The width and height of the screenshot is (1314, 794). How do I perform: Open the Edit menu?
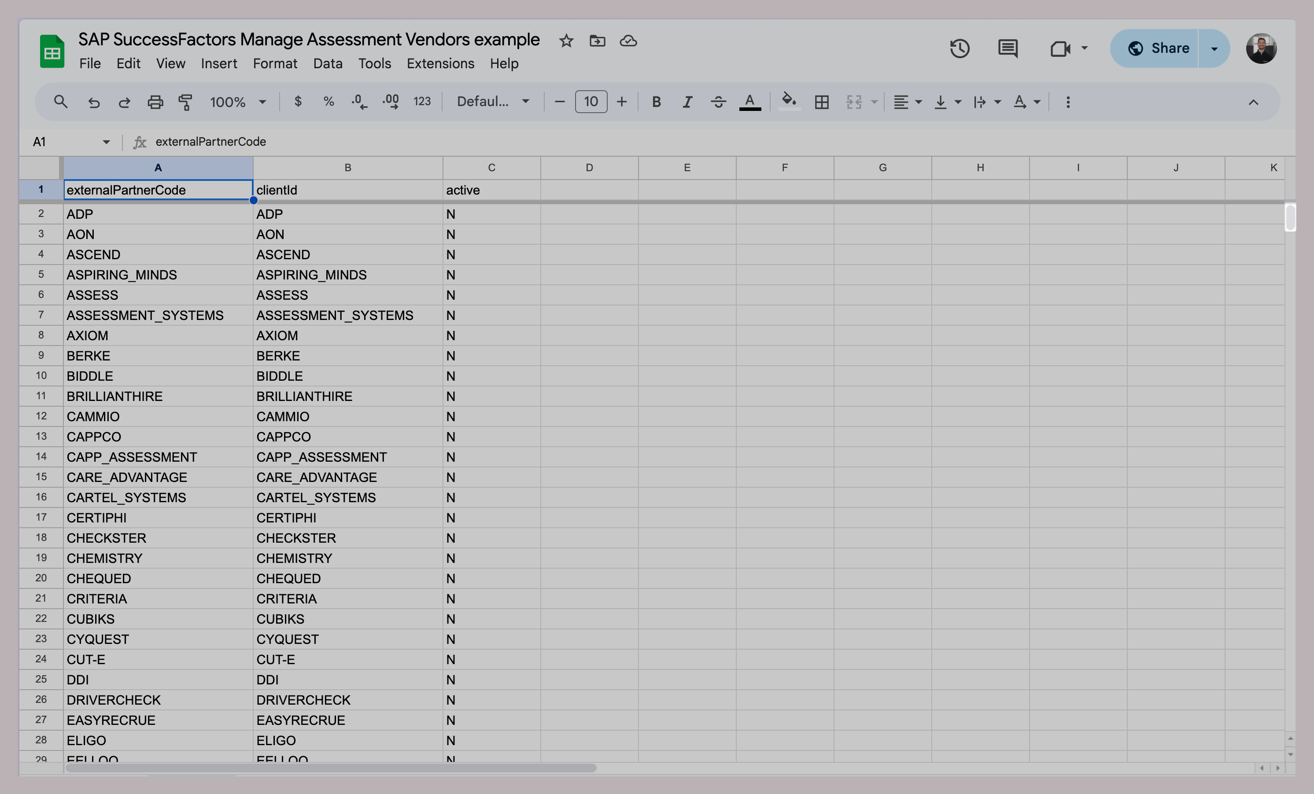click(x=128, y=63)
